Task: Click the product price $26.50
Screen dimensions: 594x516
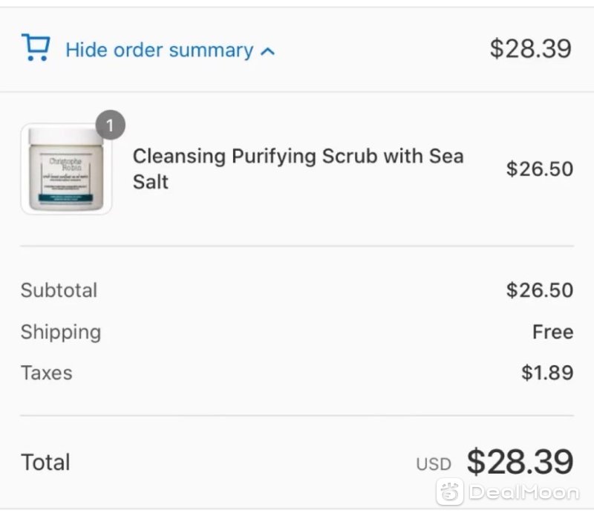Action: (x=540, y=169)
